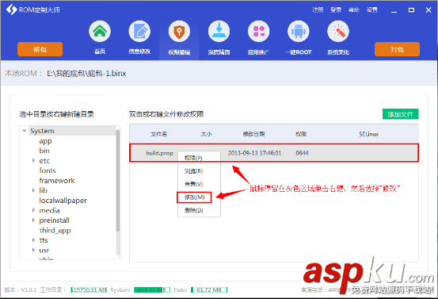
Task: Select the app folder in tree
Action: click(x=45, y=141)
